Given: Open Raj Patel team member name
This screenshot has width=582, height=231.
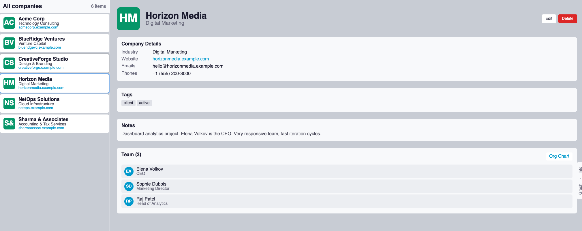Looking at the screenshot, I should point(146,199).
